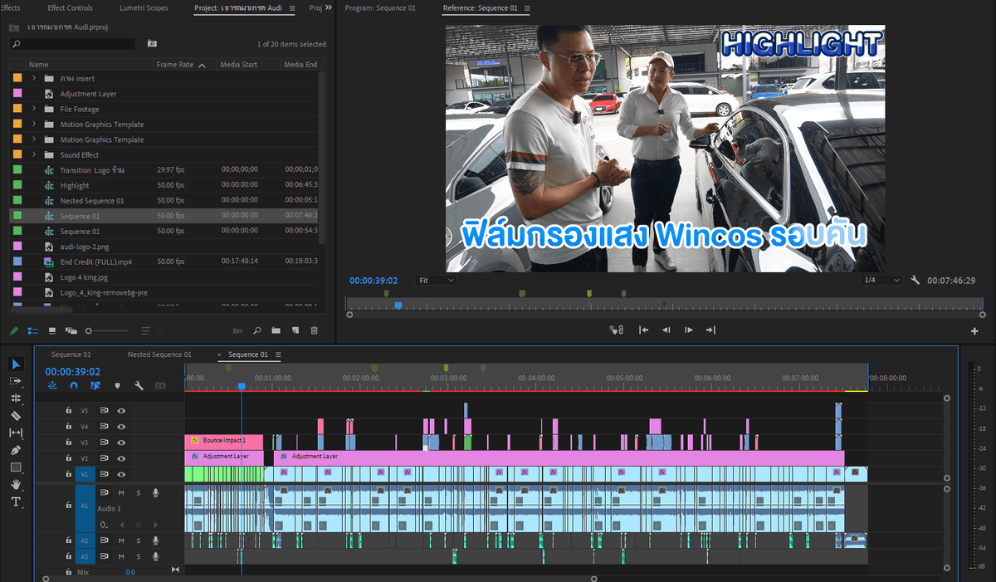Image resolution: width=996 pixels, height=582 pixels.
Task: Click the New Item icon in Project panel
Action: tap(295, 330)
